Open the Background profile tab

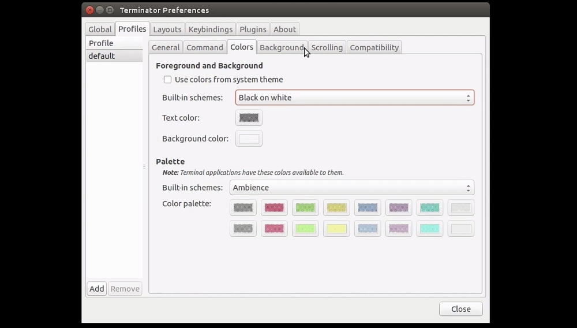(282, 47)
